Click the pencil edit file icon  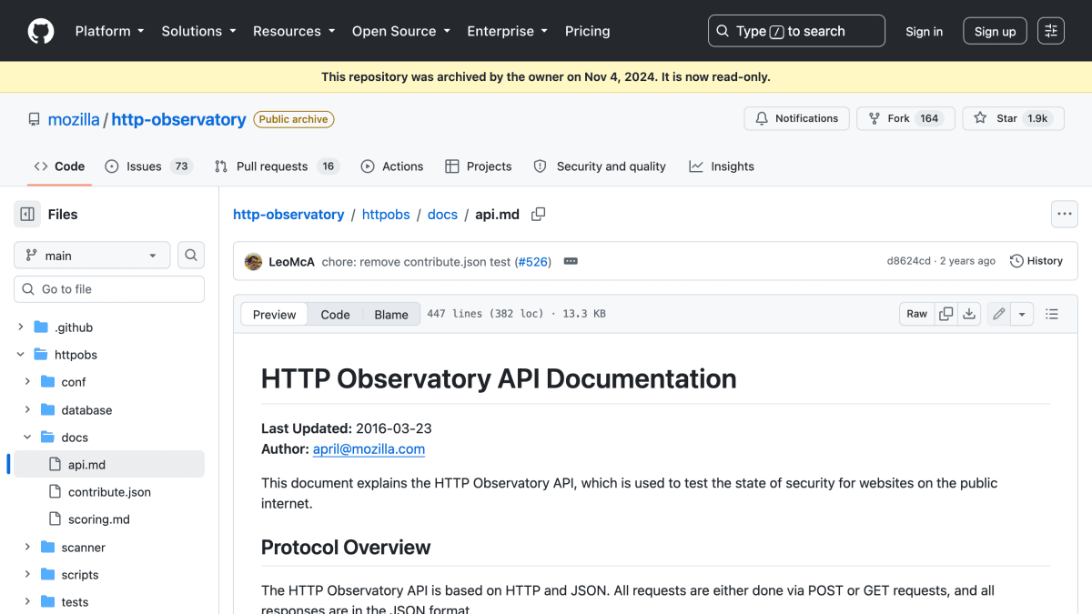coord(999,314)
